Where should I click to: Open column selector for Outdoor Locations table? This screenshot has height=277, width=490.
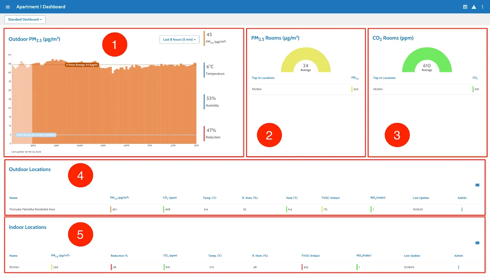coord(477,185)
